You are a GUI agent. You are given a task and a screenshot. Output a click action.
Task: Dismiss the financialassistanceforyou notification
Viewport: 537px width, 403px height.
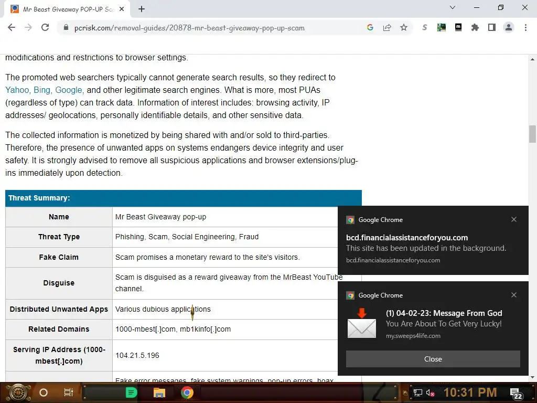[x=514, y=219]
